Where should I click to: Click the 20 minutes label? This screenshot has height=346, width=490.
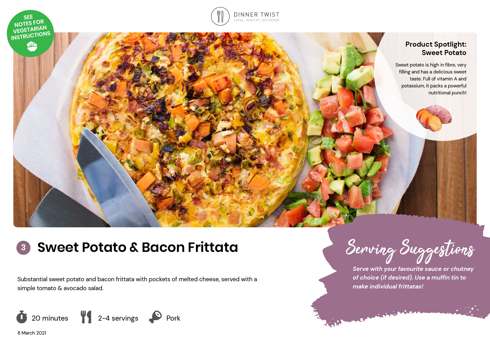[50, 318]
